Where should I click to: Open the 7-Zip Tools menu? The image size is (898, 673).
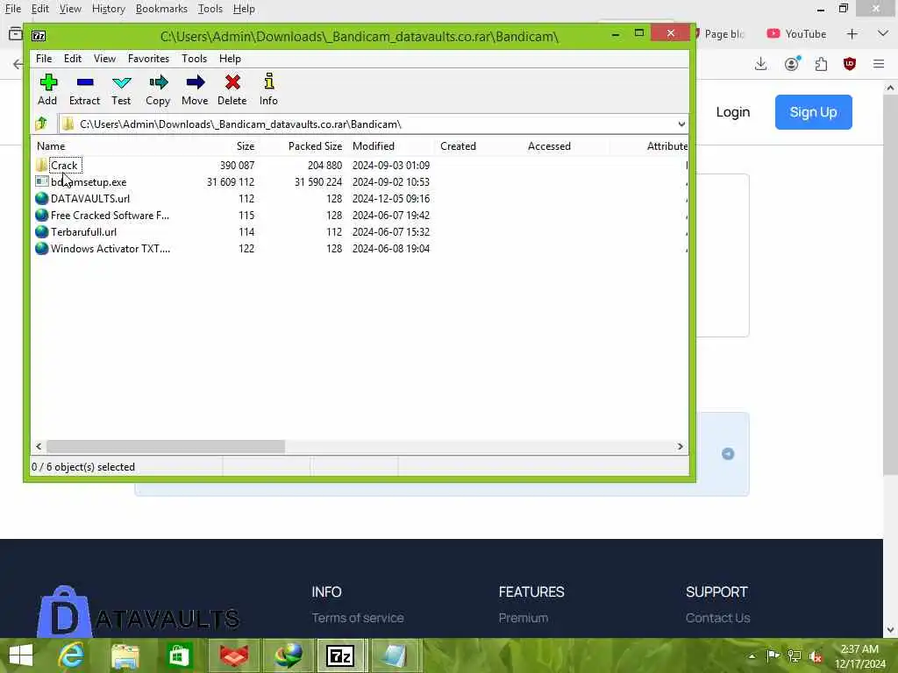[x=194, y=59]
